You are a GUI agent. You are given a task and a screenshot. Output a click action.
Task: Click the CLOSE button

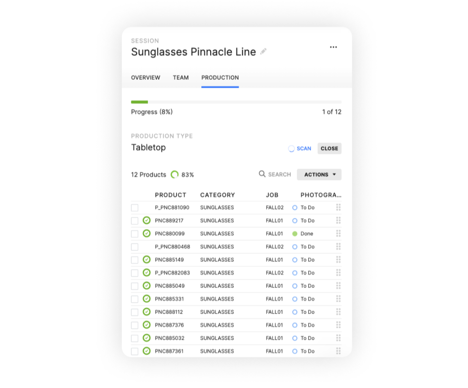(329, 148)
